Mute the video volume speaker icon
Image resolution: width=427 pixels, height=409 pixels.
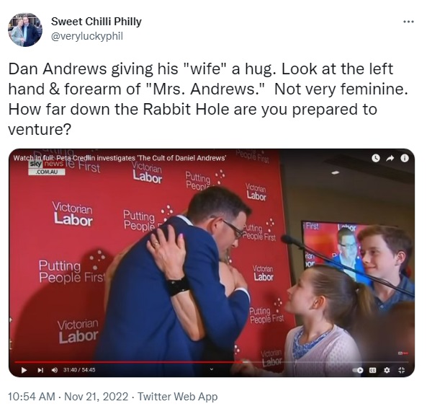(55, 370)
